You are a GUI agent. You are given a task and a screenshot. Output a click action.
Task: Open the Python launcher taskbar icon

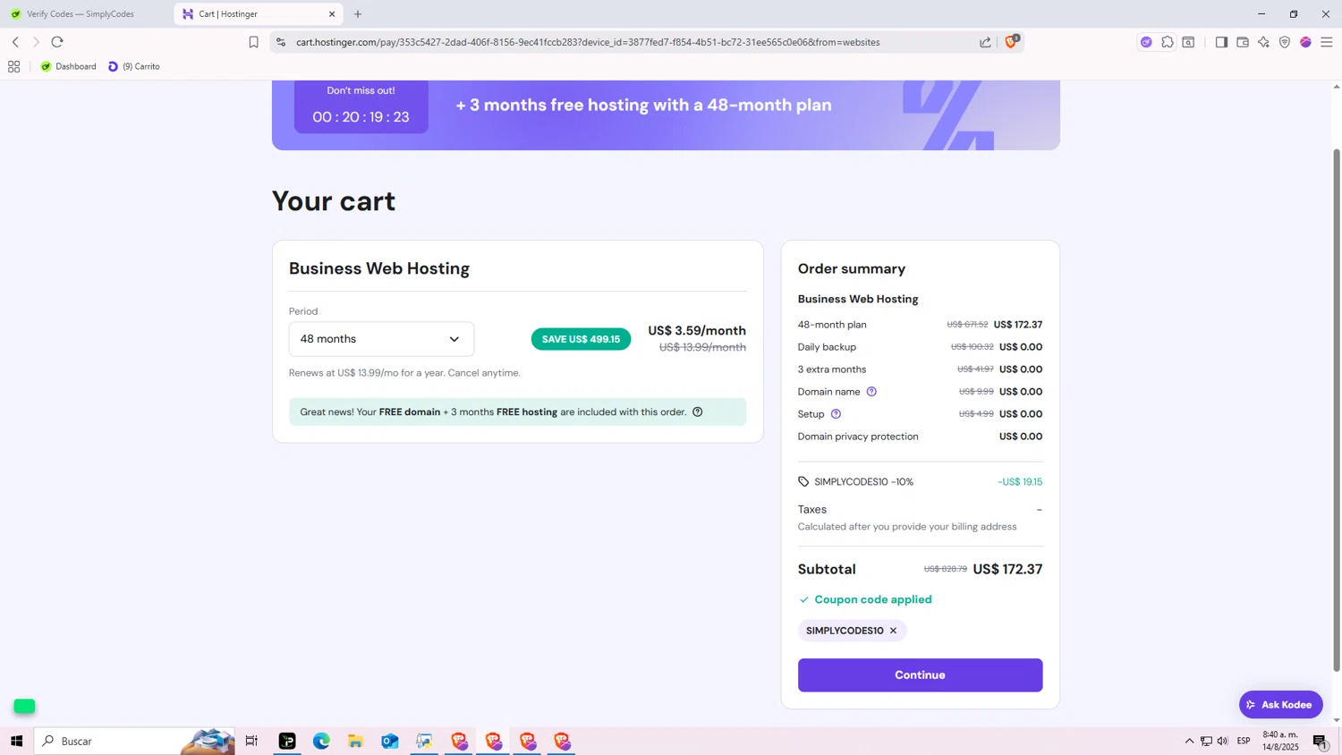coord(424,741)
